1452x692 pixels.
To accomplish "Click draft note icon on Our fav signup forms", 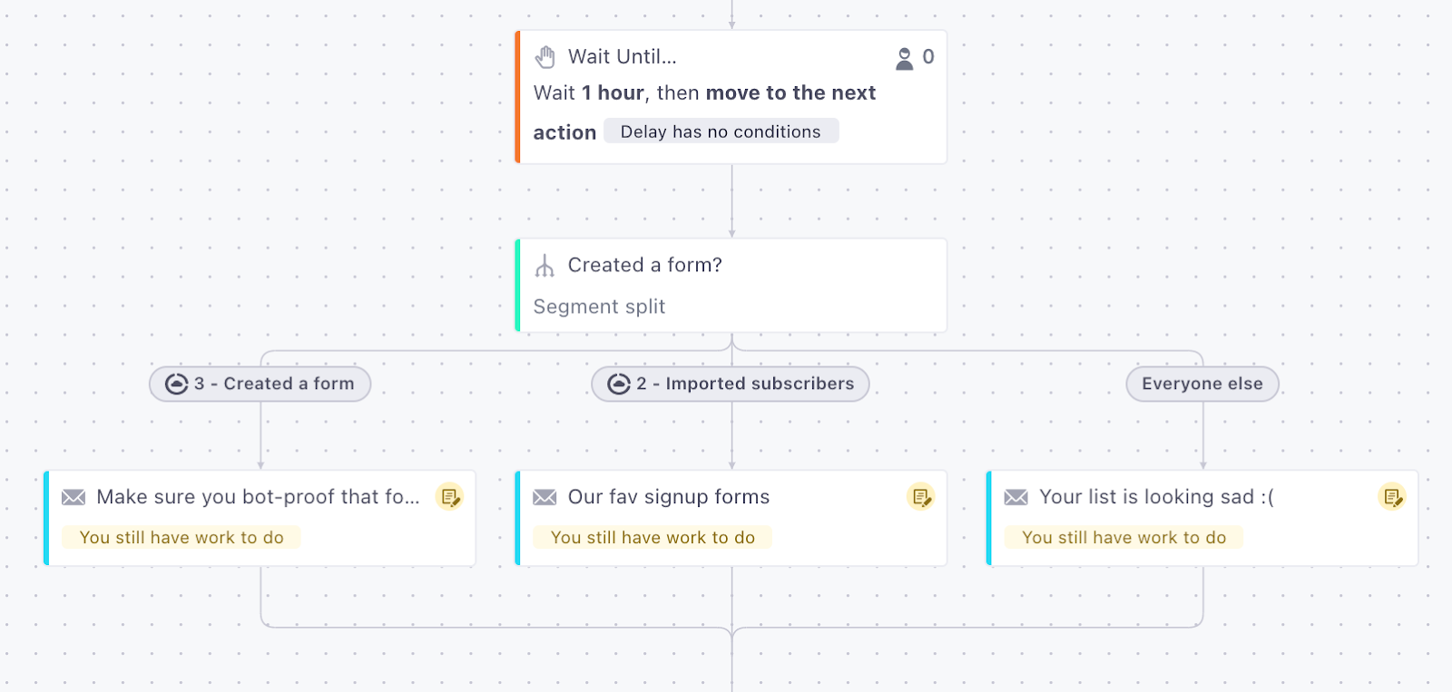I will pos(921,497).
